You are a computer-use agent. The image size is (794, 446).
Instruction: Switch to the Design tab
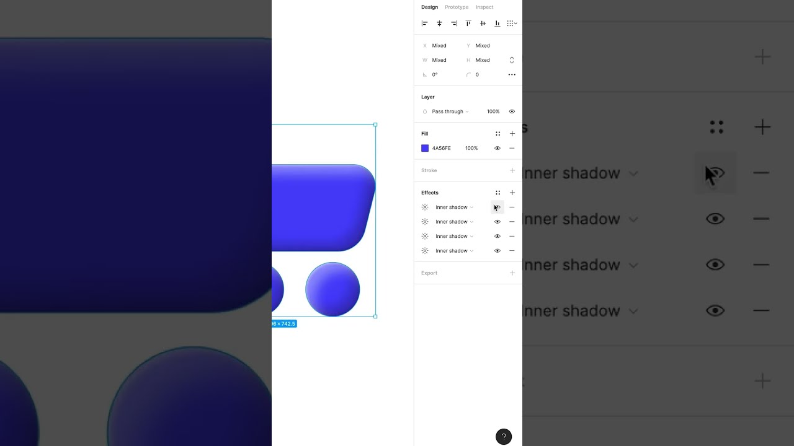tap(429, 7)
